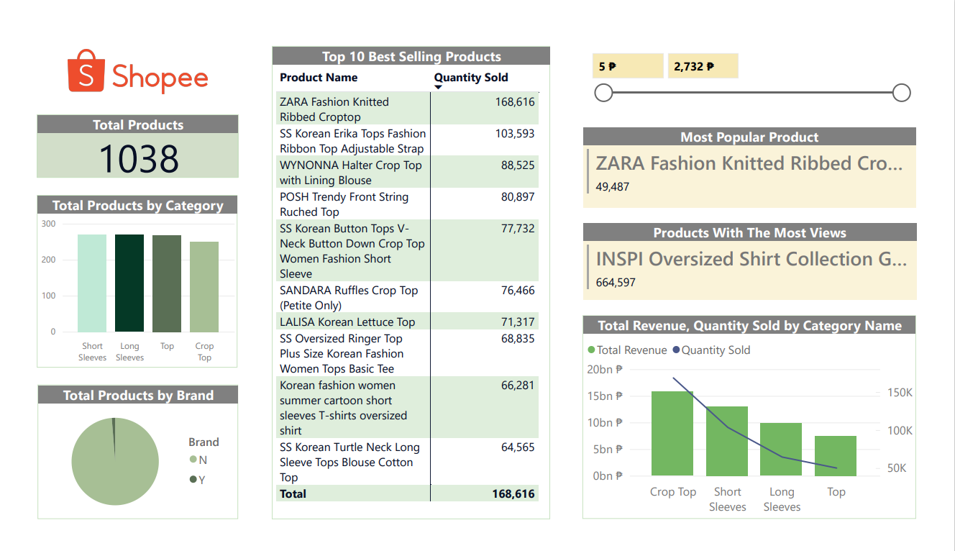
Task: Click the Products With The Most Views title
Action: (x=749, y=233)
